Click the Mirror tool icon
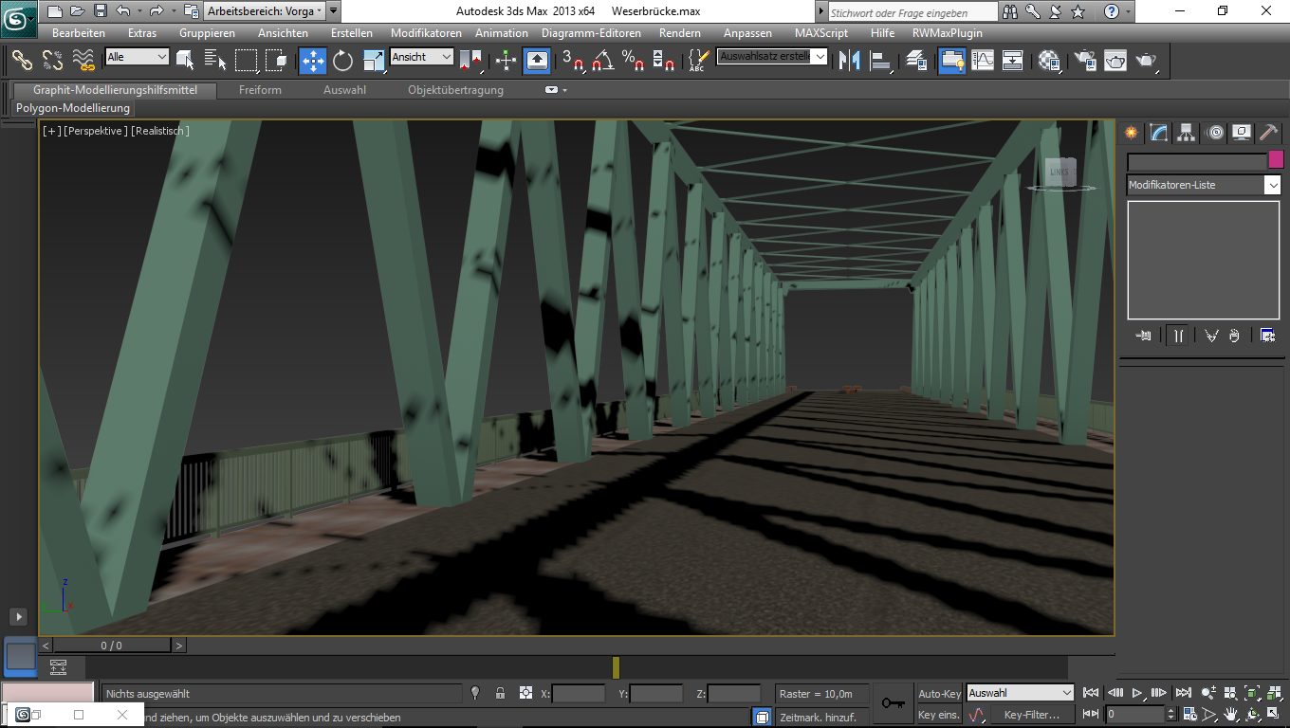This screenshot has width=1290, height=728. pos(849,61)
